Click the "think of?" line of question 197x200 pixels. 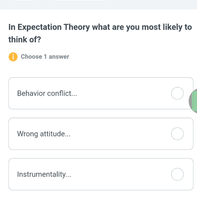point(25,40)
